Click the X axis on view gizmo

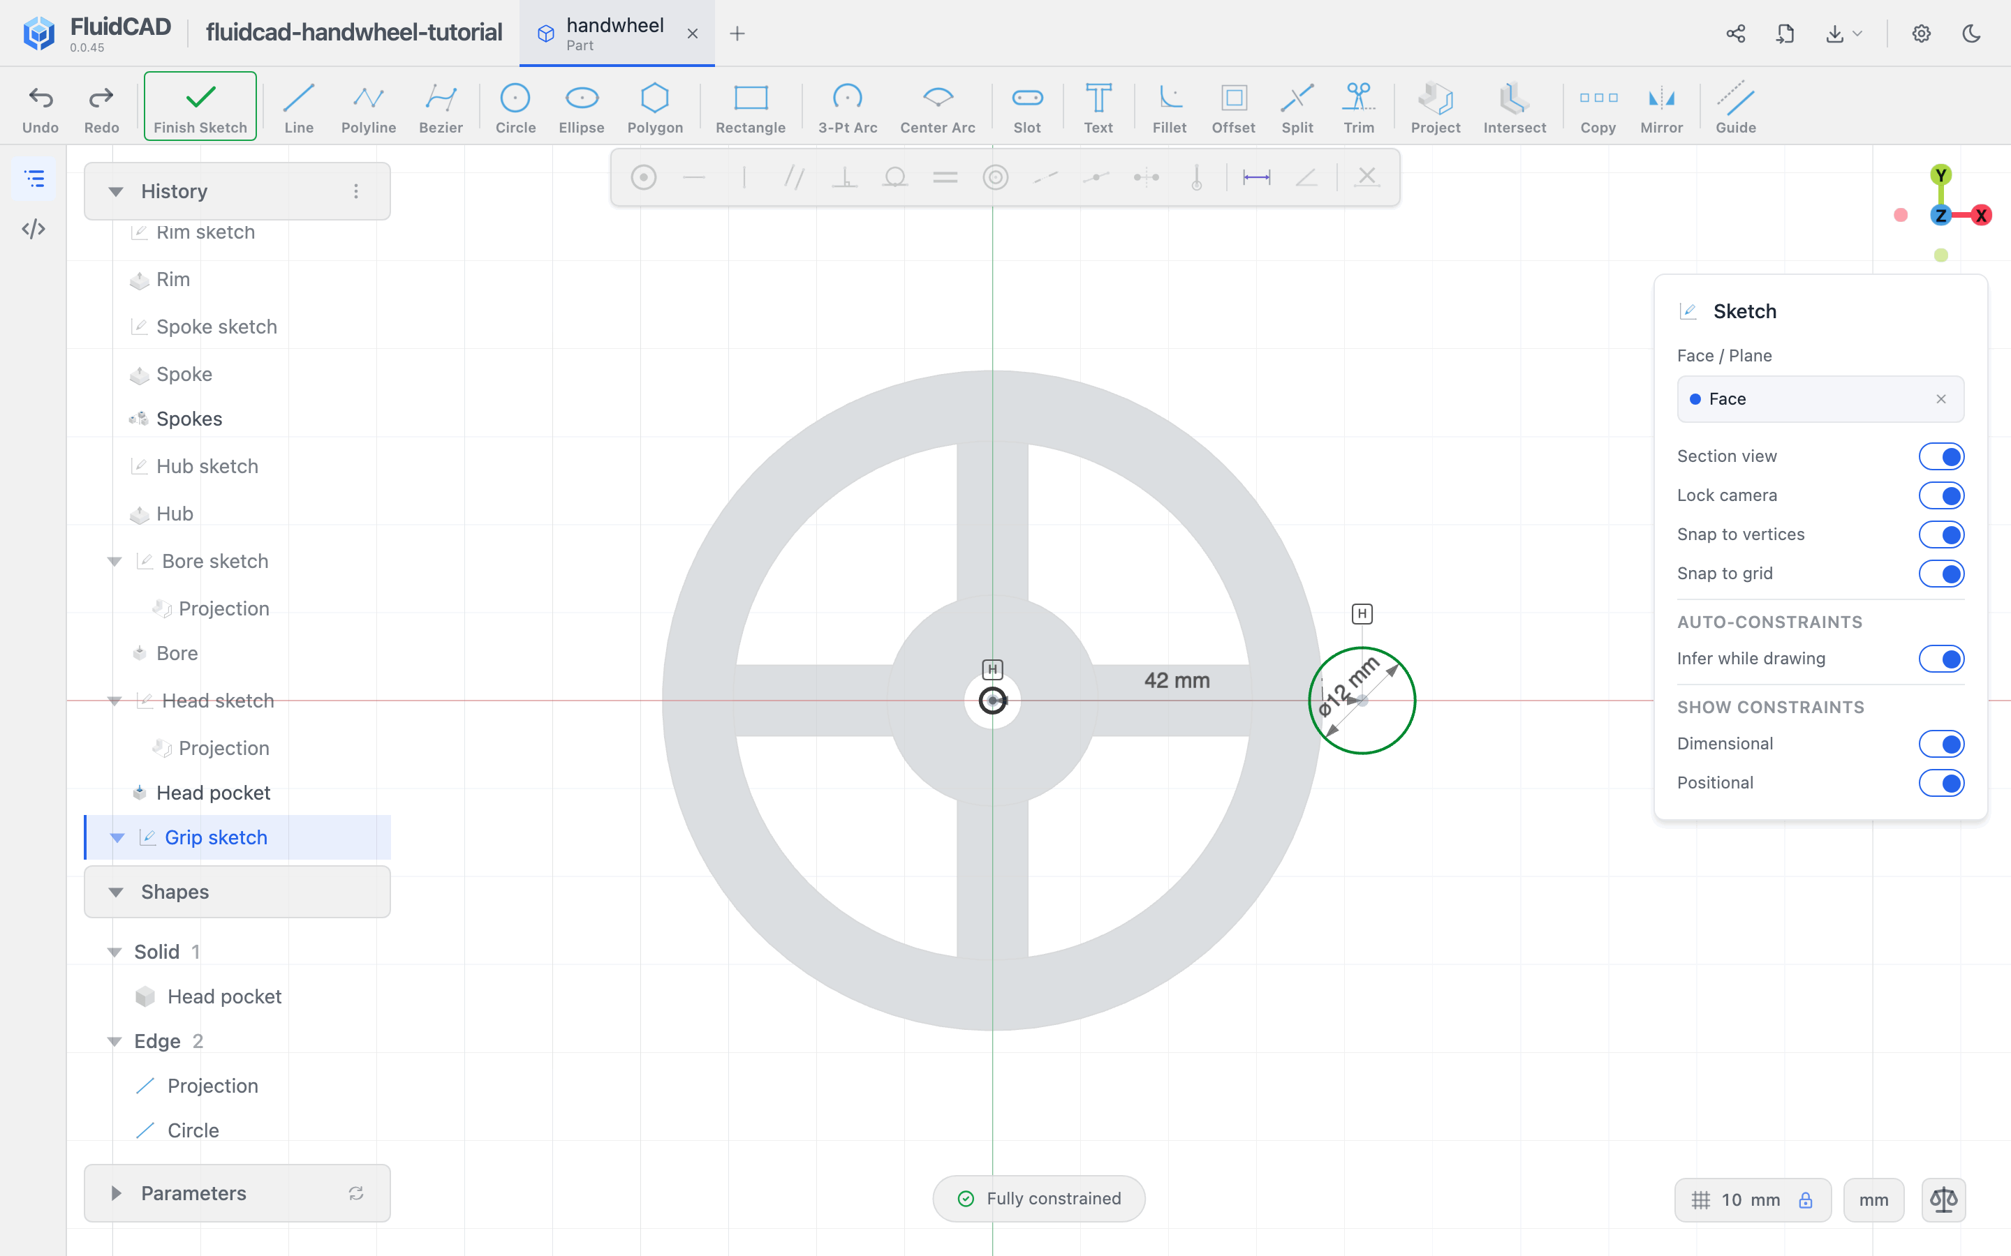pos(1981,215)
